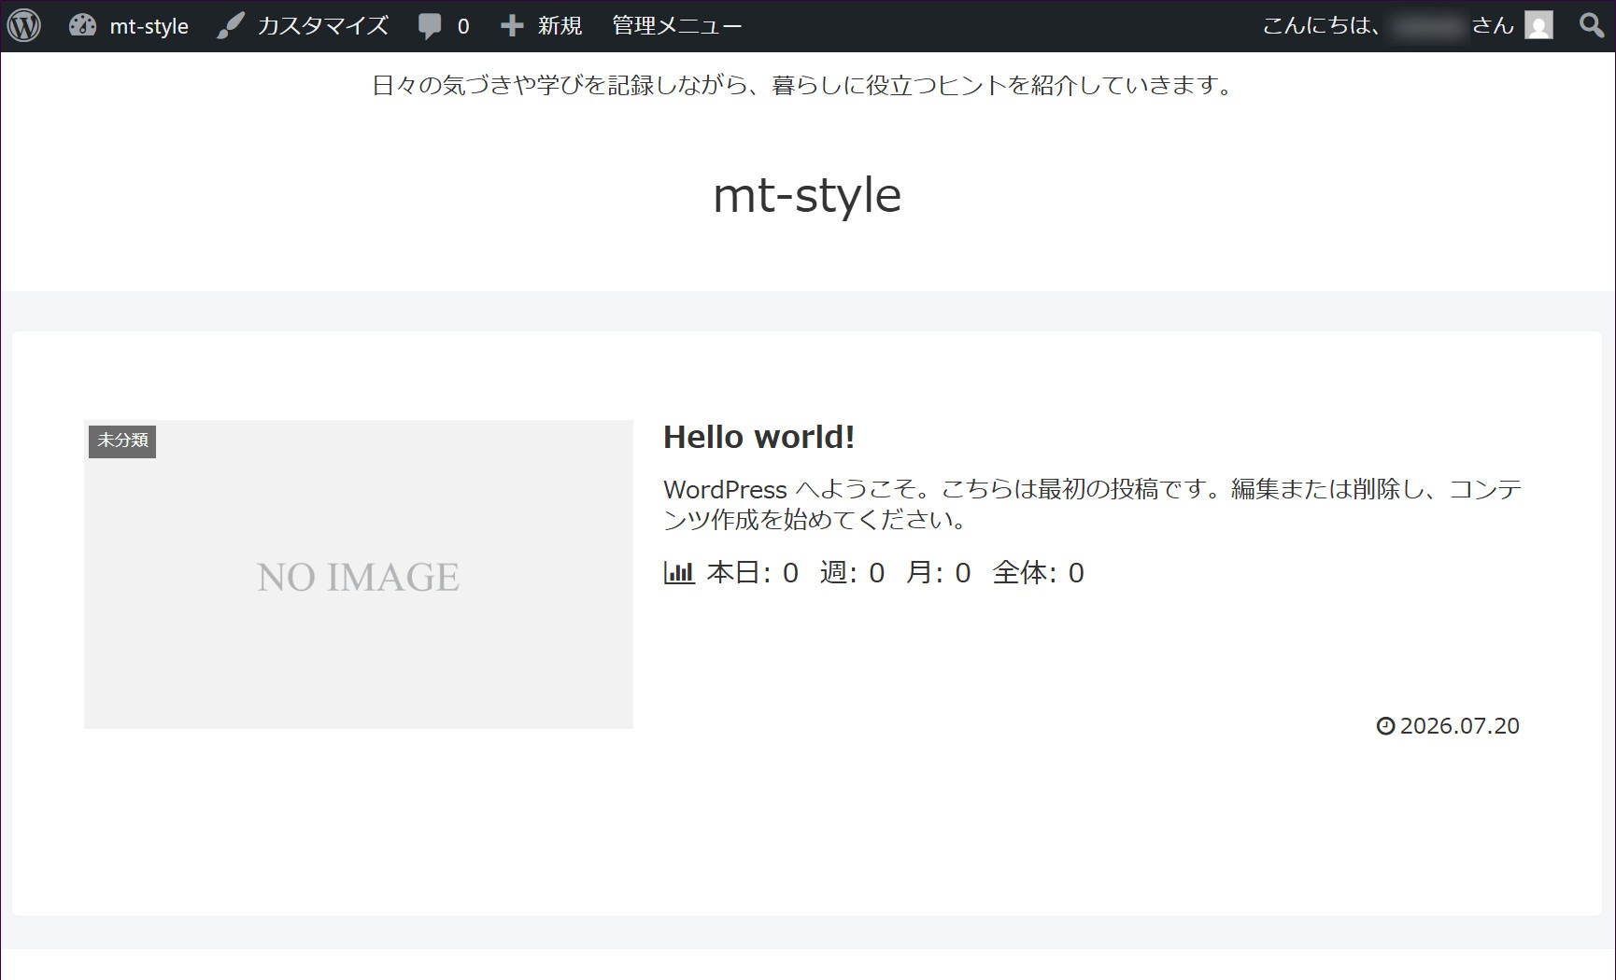Click the user avatar icon
Viewport: 1616px width, 980px height.
tap(1538, 25)
